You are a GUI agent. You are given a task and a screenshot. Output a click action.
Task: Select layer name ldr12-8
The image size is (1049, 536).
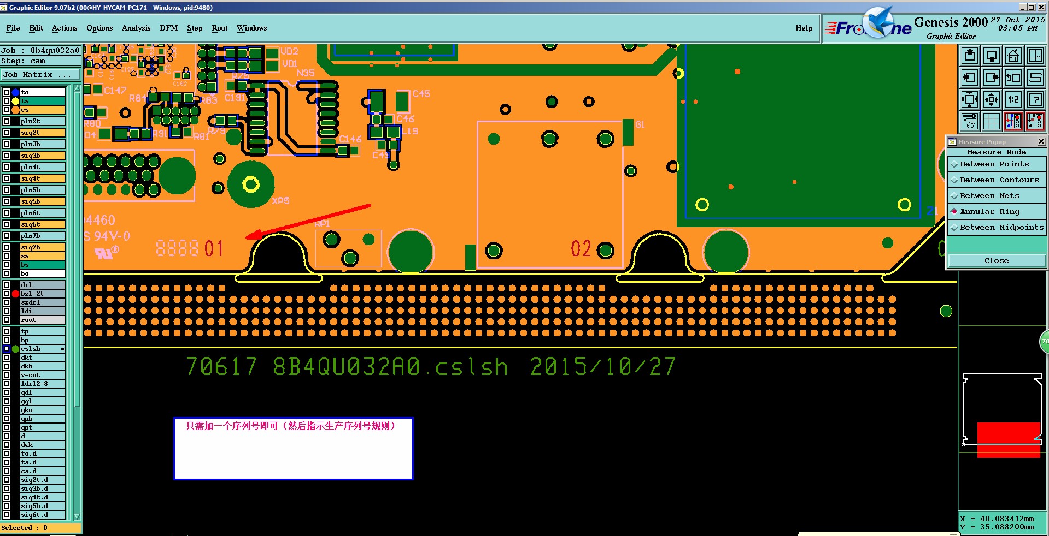(43, 384)
